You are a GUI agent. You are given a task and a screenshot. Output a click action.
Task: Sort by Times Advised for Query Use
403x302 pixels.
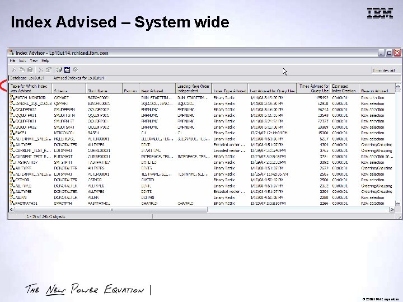coord(313,88)
